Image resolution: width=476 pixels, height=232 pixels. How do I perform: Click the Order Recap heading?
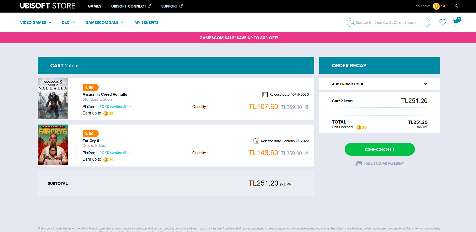tap(349, 66)
